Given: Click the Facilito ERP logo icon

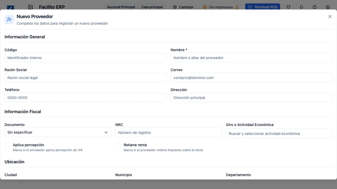Looking at the screenshot, I should point(11,8).
